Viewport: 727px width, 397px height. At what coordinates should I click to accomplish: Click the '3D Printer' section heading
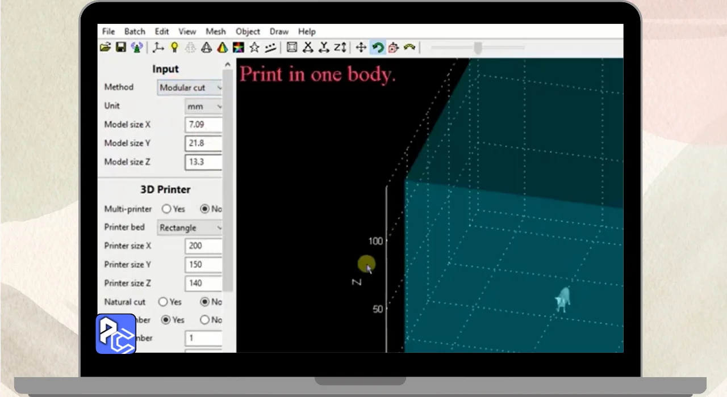pos(165,190)
